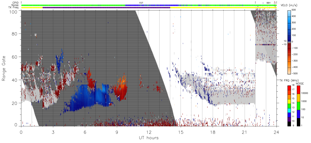This screenshot has width=311, height=143.
Task: Click UT hours tick label 3
Action: pyautogui.click(x=53, y=132)
